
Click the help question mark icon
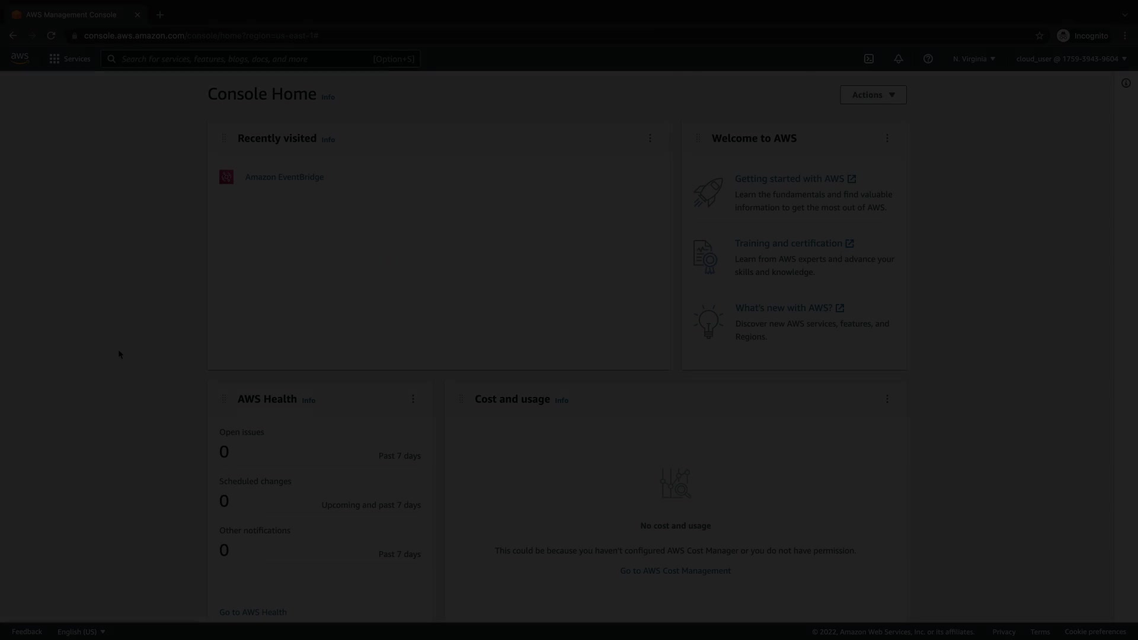click(x=928, y=59)
